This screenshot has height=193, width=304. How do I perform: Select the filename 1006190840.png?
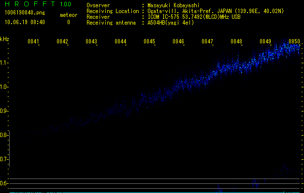point(25,13)
